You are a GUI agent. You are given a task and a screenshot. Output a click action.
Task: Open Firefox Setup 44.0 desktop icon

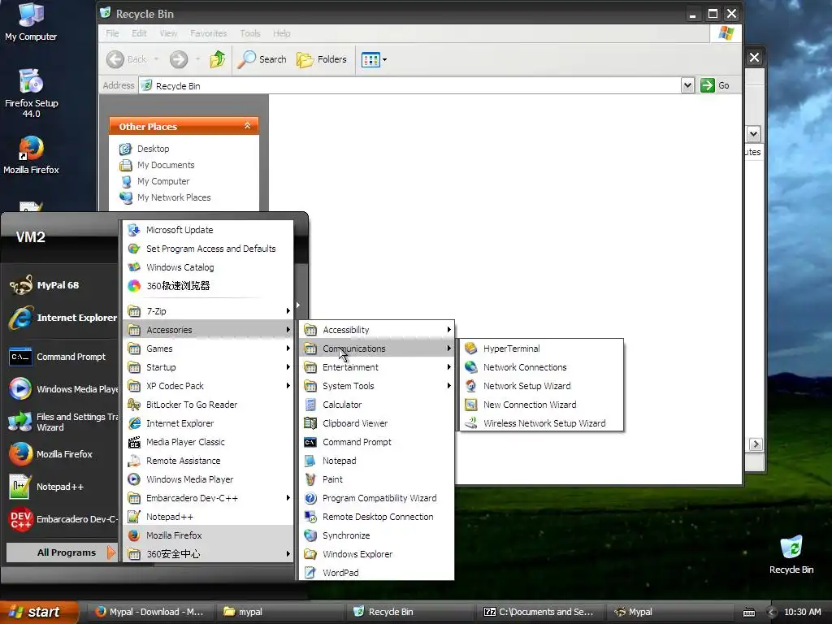pos(32,93)
